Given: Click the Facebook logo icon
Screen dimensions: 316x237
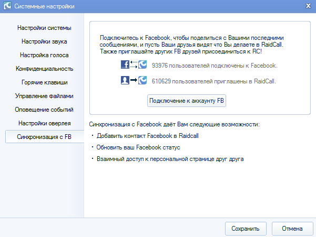Looking at the screenshot, I should [125, 64].
